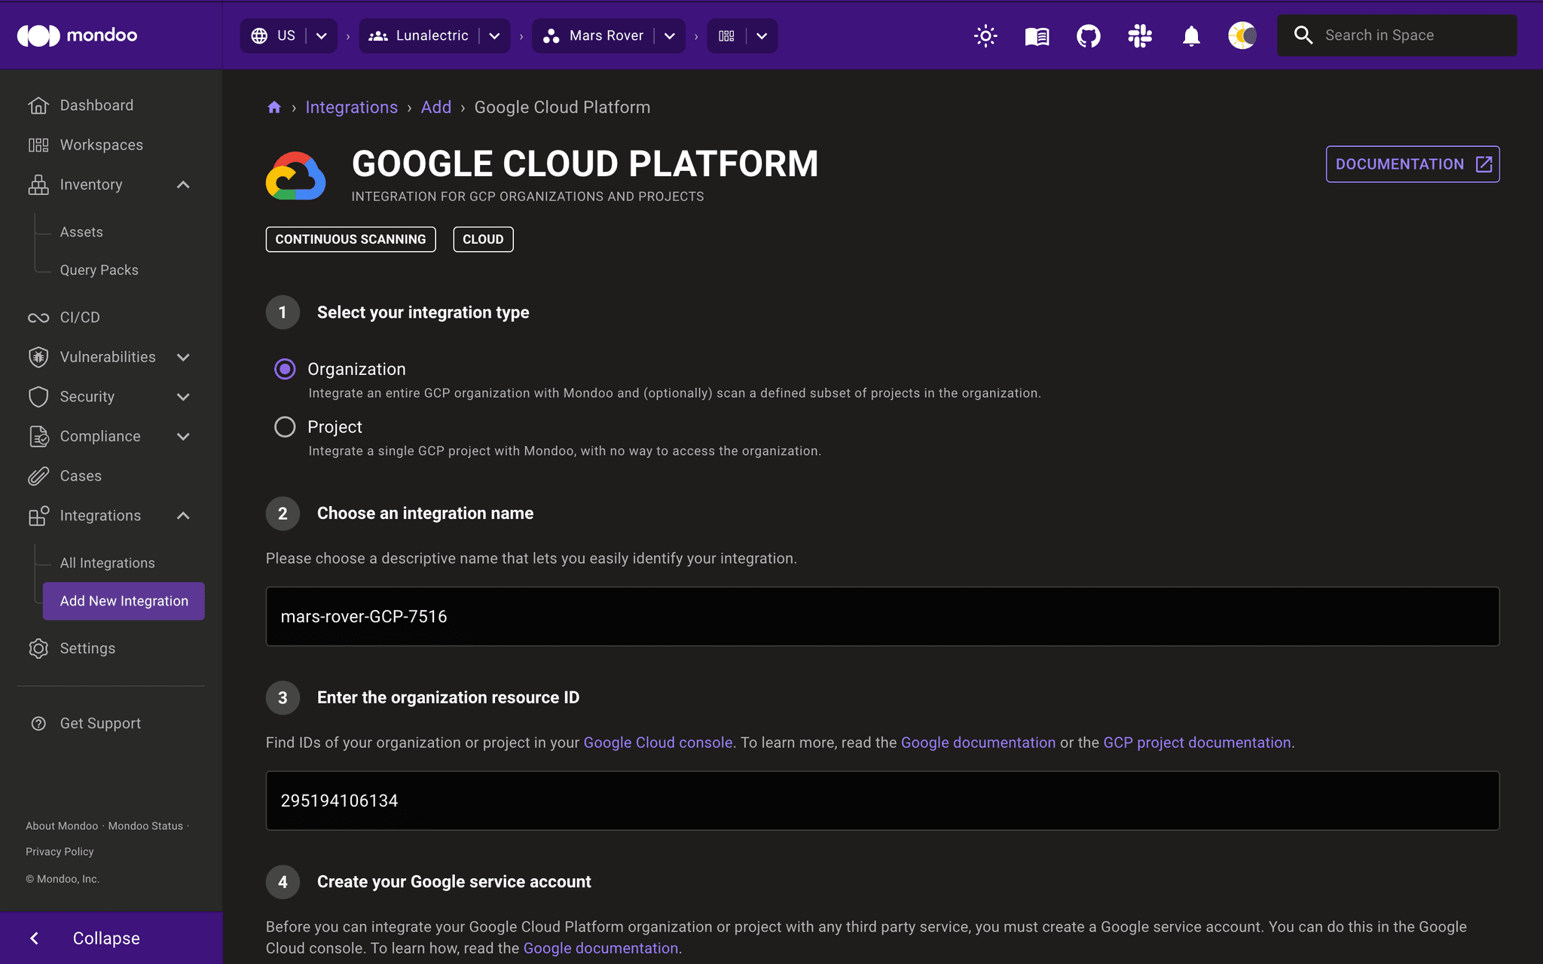Expand the Vulnerabilities sidebar section
The image size is (1543, 964).
(183, 357)
